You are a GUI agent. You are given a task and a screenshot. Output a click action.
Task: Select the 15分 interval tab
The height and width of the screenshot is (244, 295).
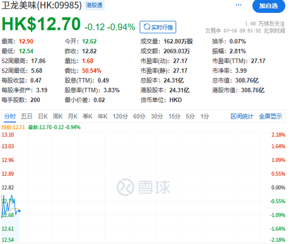pyautogui.click(x=174, y=116)
